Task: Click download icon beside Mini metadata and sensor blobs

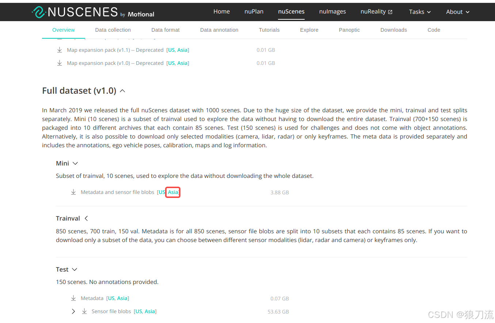Action: pos(73,192)
